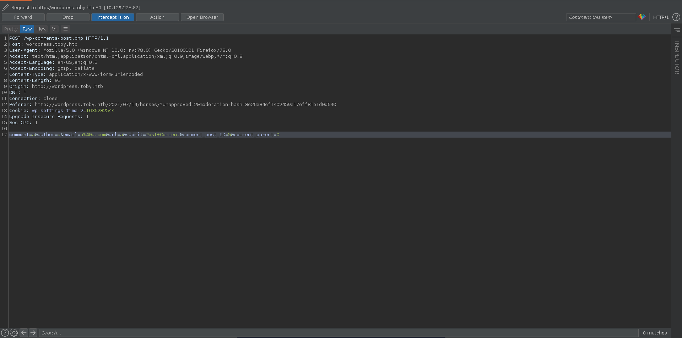Drop the intercepted request
The height and width of the screenshot is (338, 682).
[x=68, y=17]
